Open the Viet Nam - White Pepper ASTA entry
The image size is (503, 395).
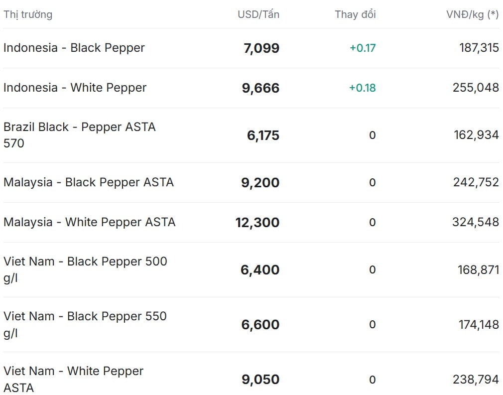tap(73, 379)
